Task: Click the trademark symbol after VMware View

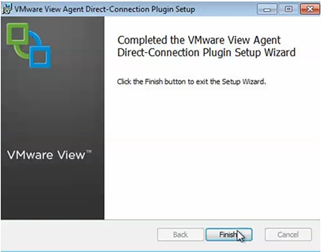Action: click(x=89, y=151)
